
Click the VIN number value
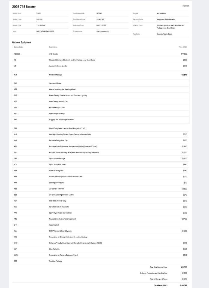pos(45,31)
